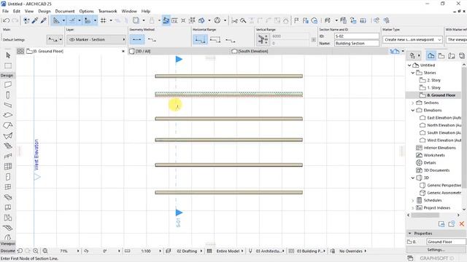Screen dimensions: 467x262
Task: Open View Map in Navigator
Action: click(441, 55)
